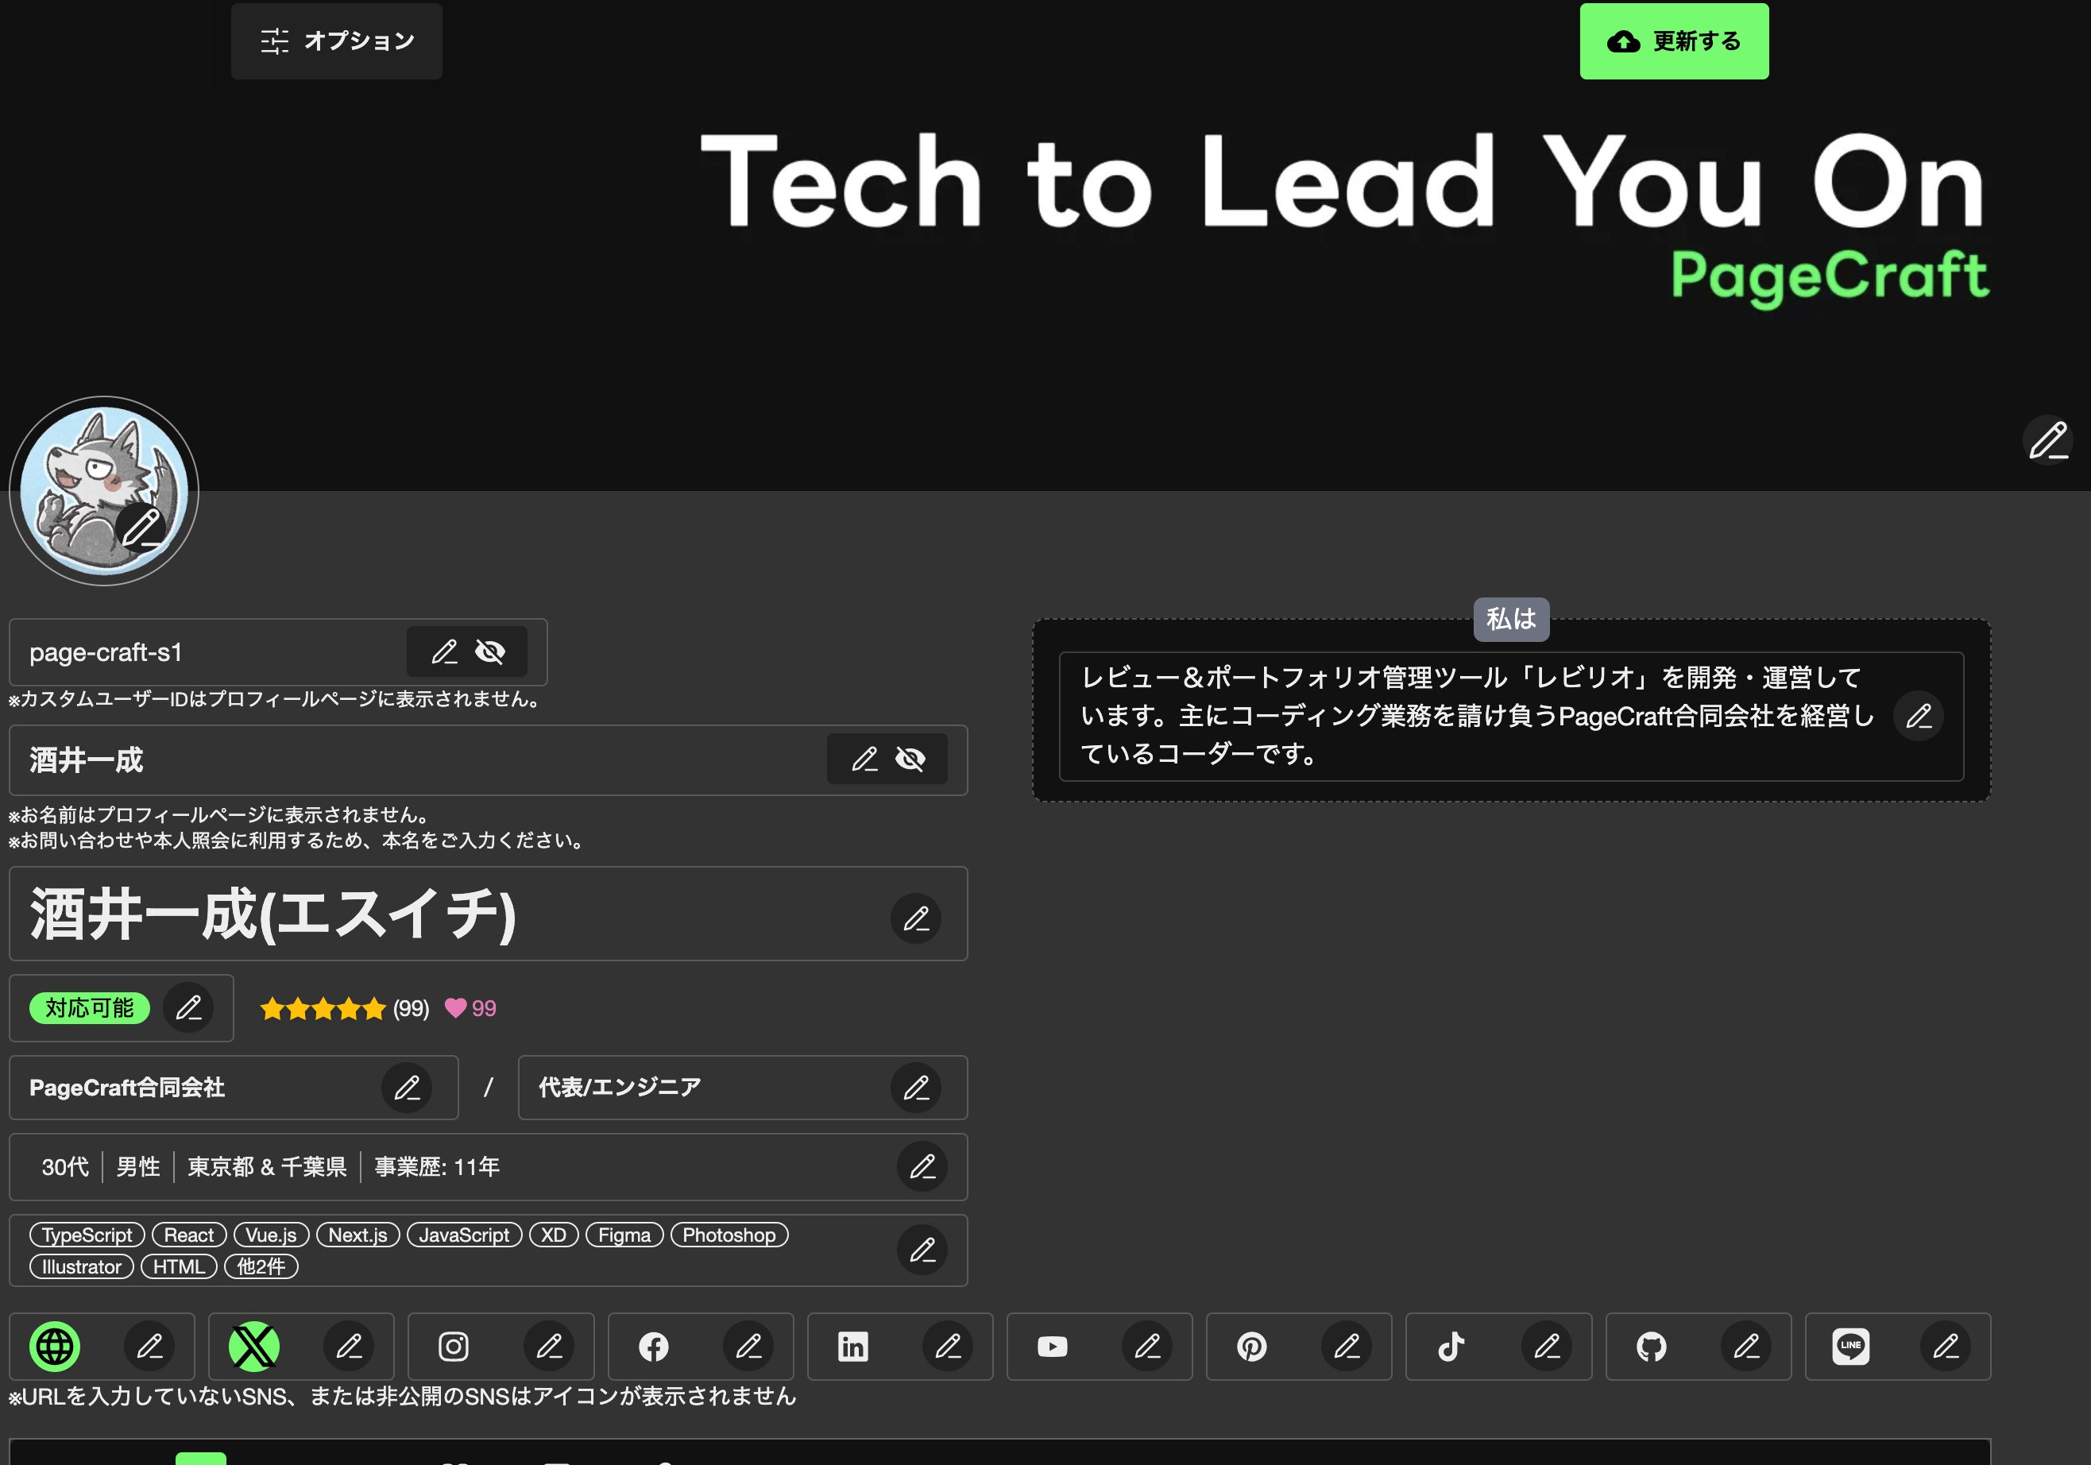This screenshot has width=2091, height=1465.
Task: Edit the page-craft-s1 custom user ID
Action: (443, 652)
